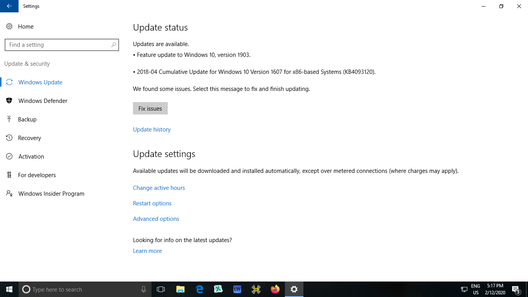Viewport: 528px width, 297px height.
Task: Click the Cortana circle icon
Action: [x=26, y=289]
